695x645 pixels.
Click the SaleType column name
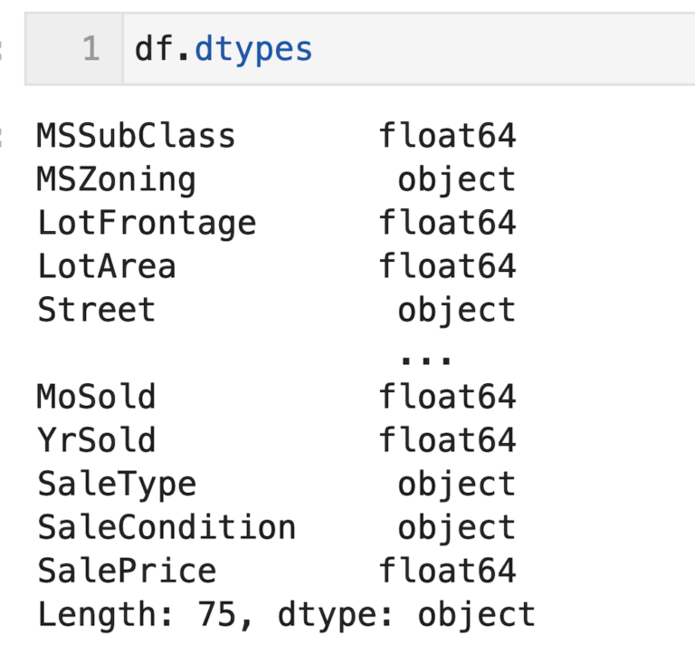click(x=116, y=484)
